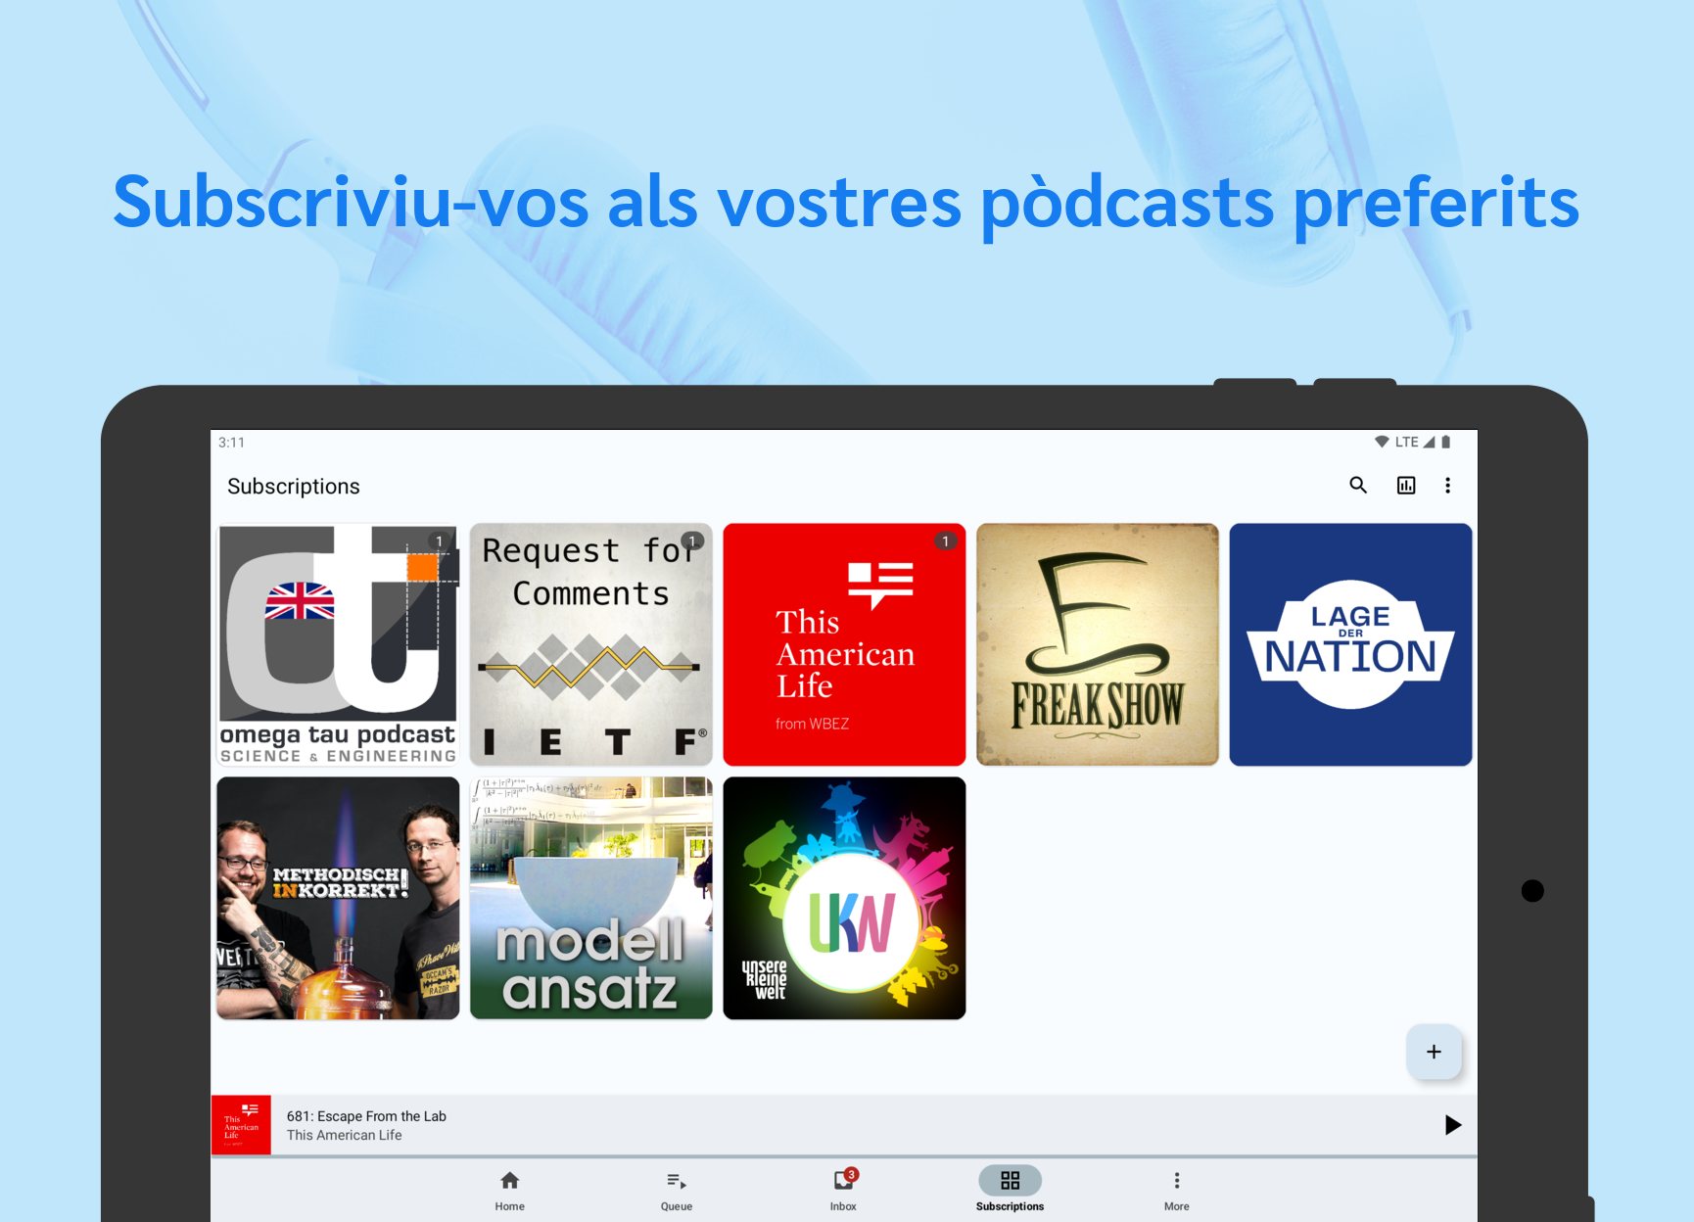
Task: Play the episode Escape From the Lab
Action: tap(1452, 1125)
